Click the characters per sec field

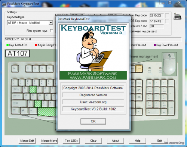[x=157, y=26]
